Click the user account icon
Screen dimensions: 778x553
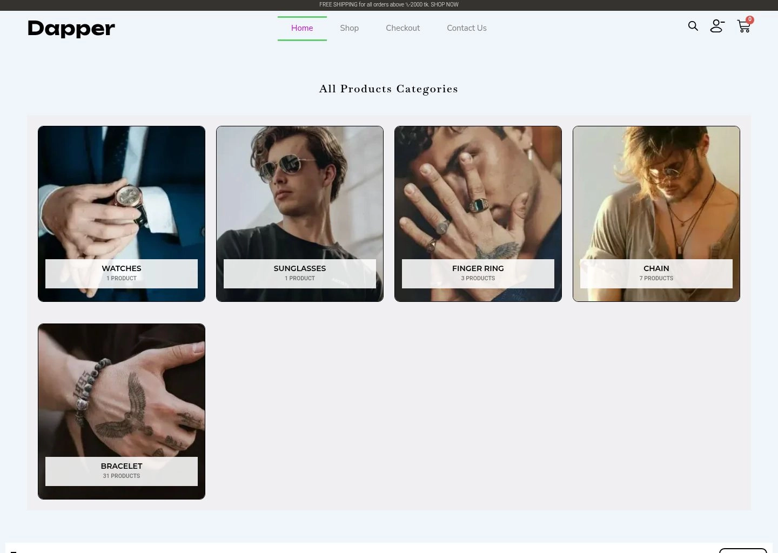[717, 26]
